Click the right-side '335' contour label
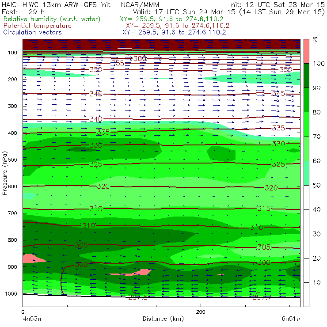 [x=278, y=128]
